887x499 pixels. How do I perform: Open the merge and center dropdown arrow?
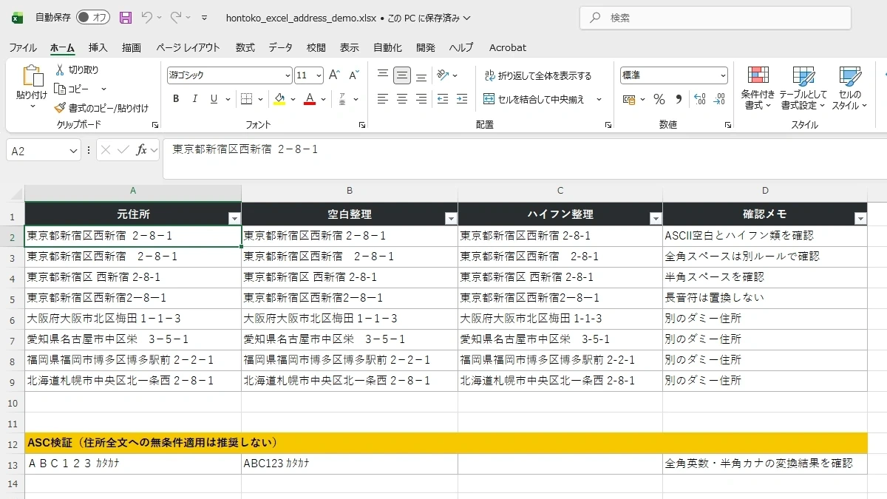tap(599, 99)
